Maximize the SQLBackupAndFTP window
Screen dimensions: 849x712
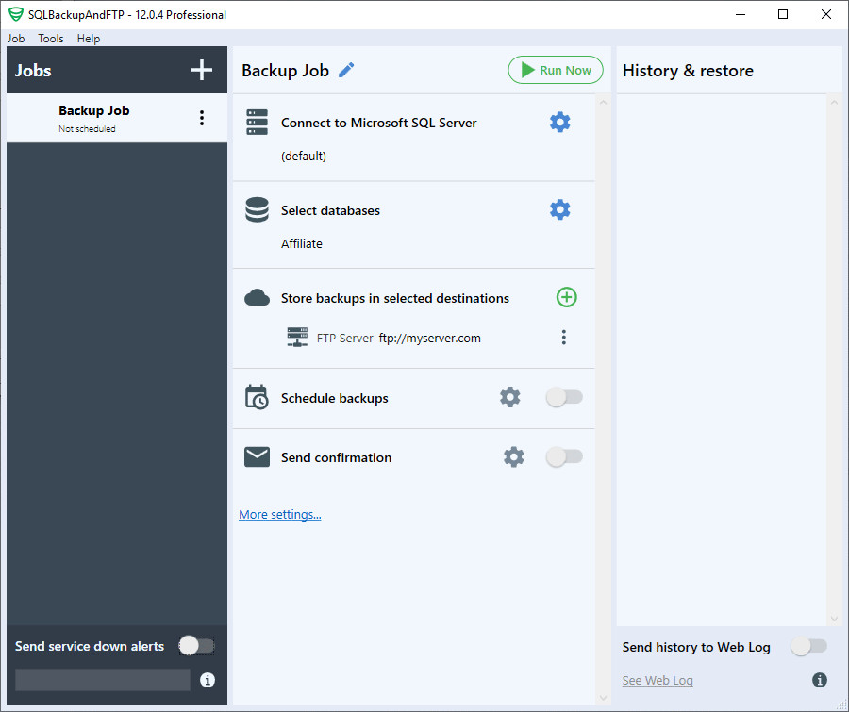click(x=782, y=14)
